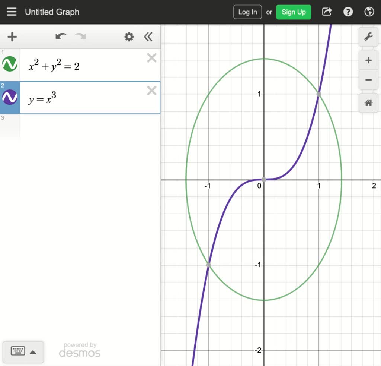
Task: Delete the x^2+y^2=2 expression
Action: [151, 58]
